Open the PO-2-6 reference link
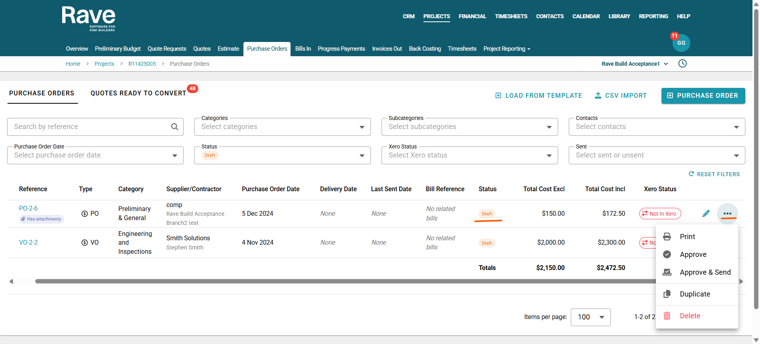 (28, 208)
